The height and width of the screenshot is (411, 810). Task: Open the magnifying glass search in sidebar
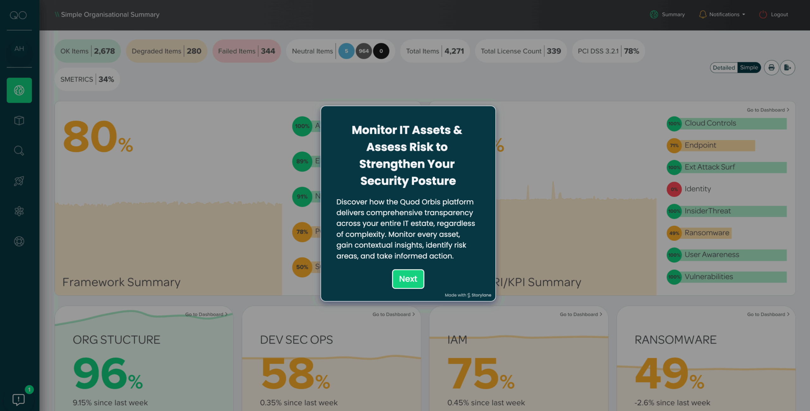click(19, 151)
